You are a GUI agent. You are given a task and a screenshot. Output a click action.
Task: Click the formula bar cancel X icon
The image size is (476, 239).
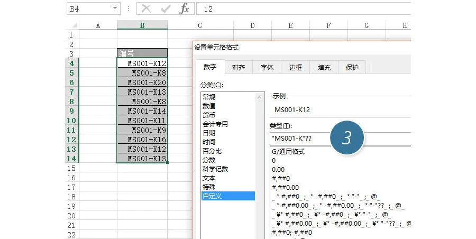pos(147,9)
